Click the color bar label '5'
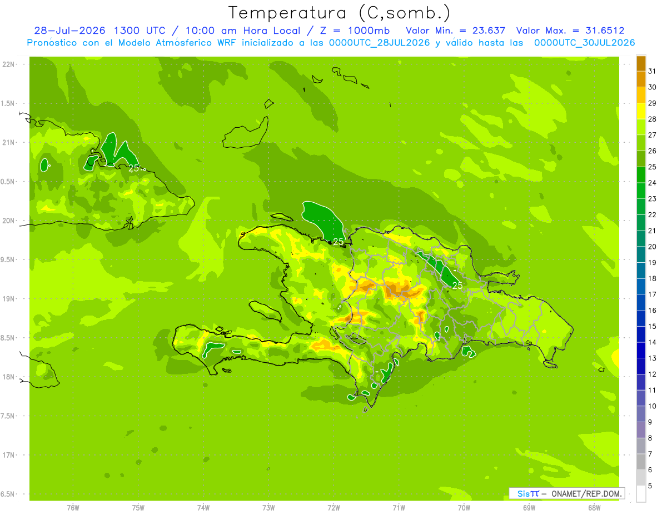The height and width of the screenshot is (515, 667). [650, 486]
